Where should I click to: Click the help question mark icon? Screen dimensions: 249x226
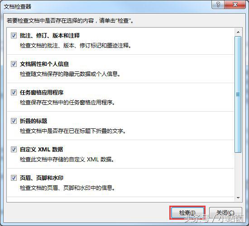[x=218, y=5]
